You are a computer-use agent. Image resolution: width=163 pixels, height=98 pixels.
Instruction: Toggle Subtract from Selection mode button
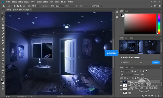[x=21, y=6]
